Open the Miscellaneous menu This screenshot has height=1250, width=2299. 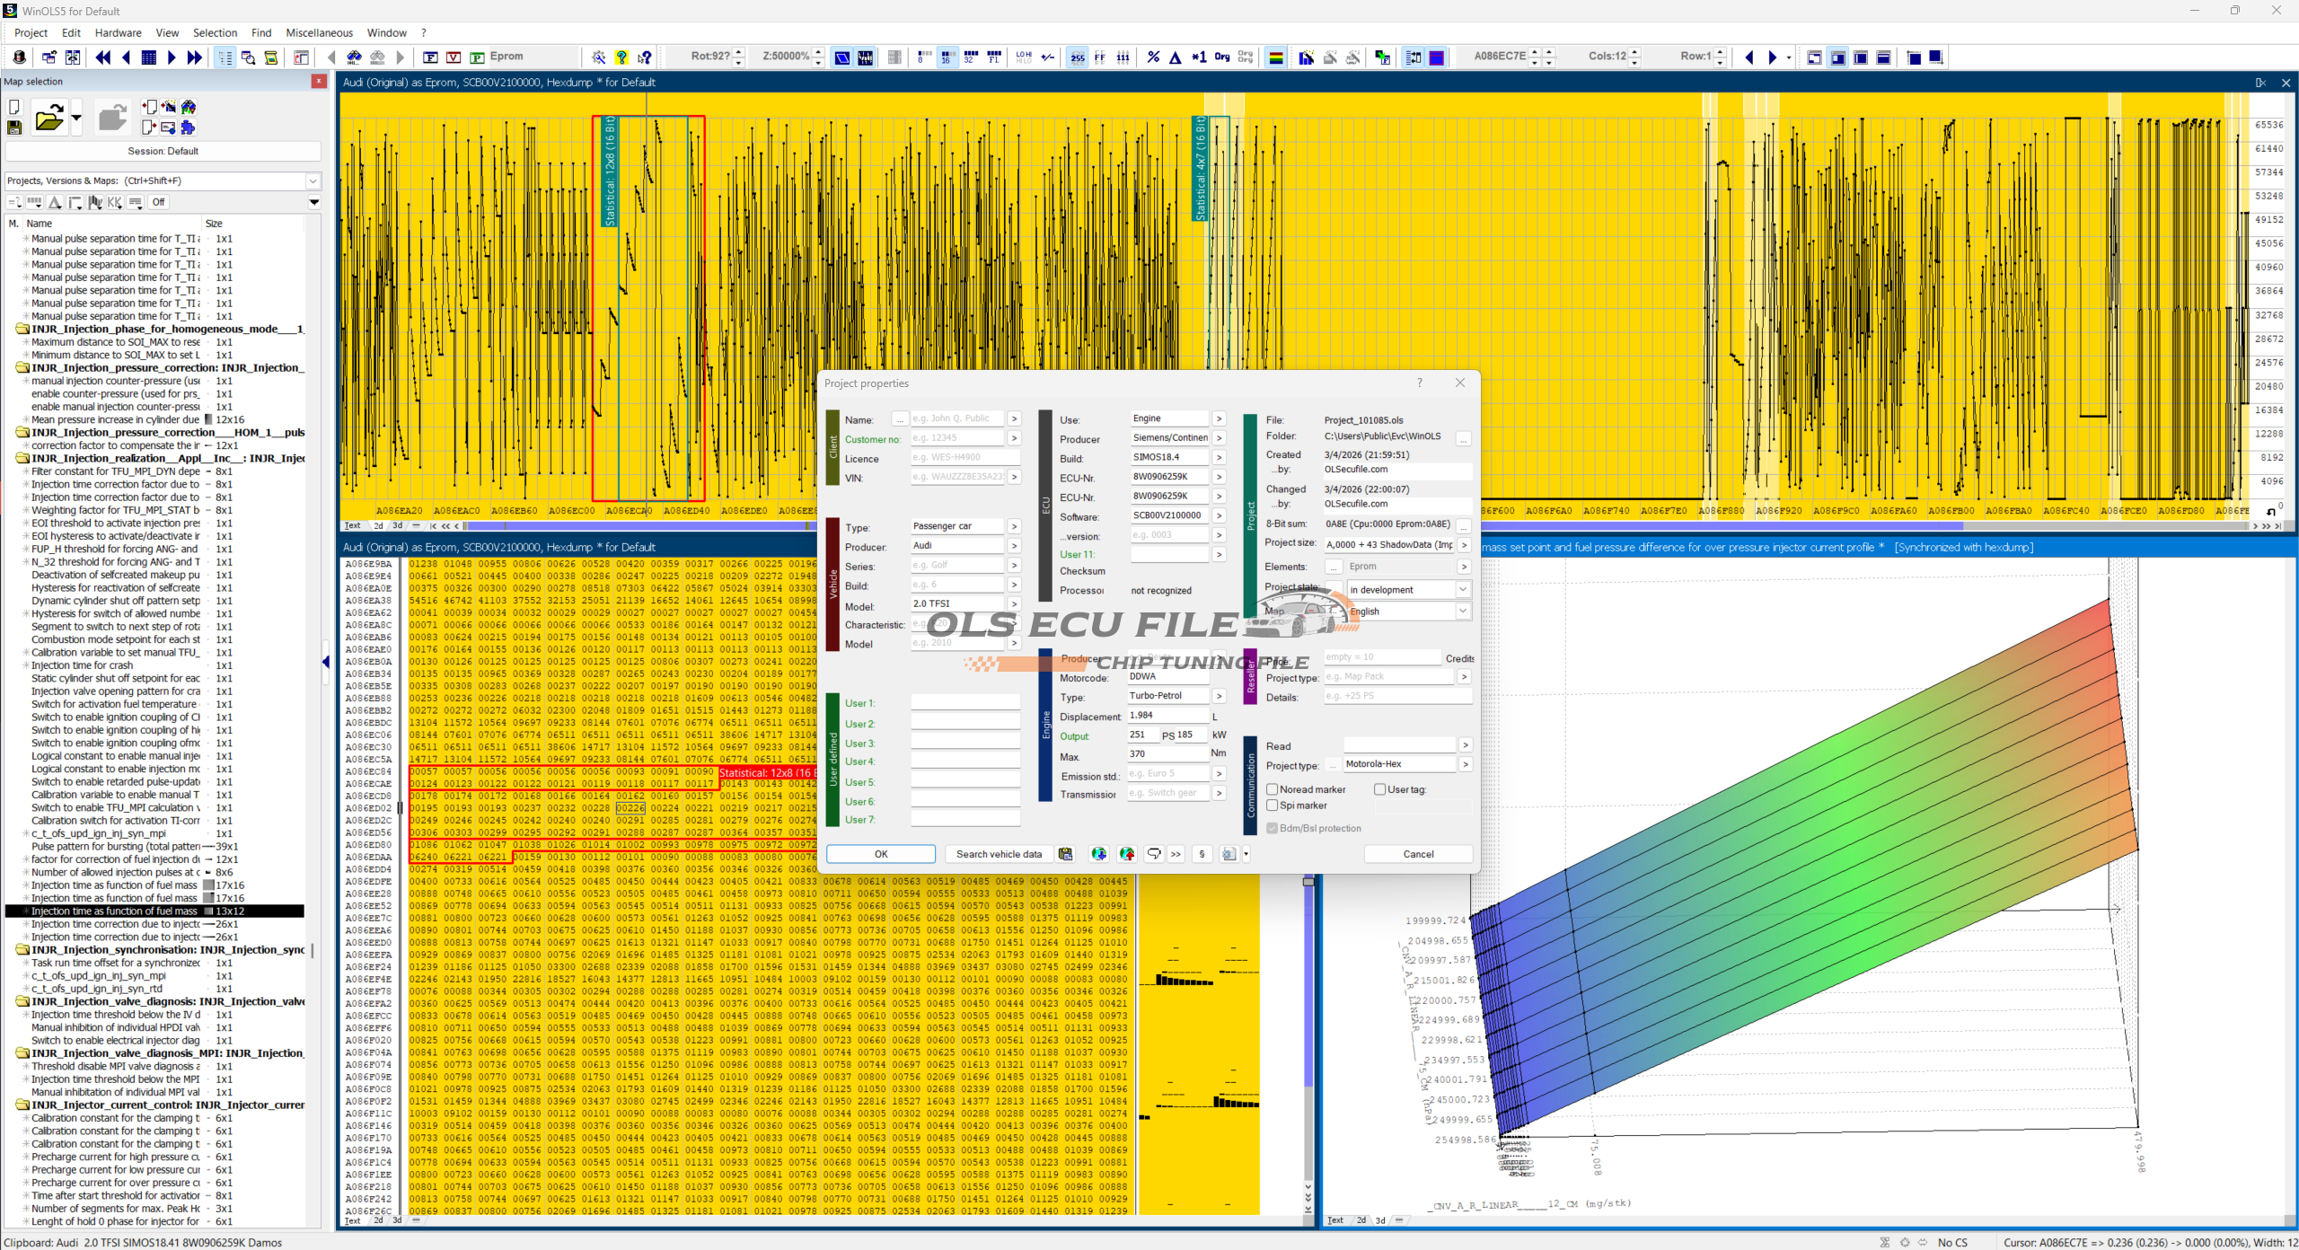pyautogui.click(x=319, y=32)
